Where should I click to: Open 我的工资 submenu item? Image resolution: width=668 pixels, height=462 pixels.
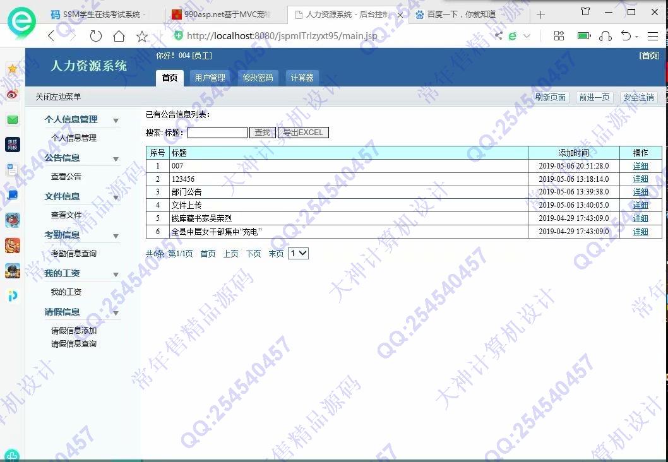click(x=66, y=292)
